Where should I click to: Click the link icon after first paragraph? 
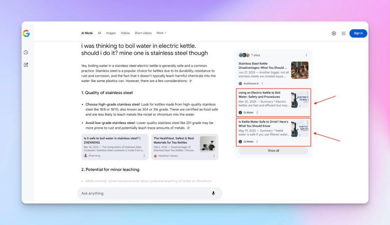click(x=190, y=81)
